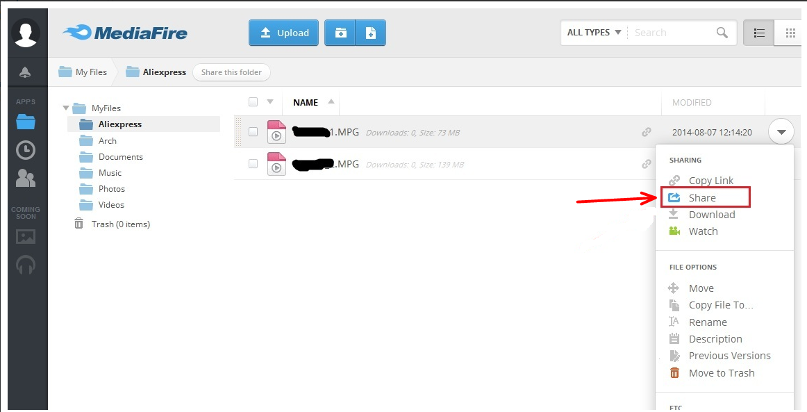
Task: Click Share this folder button
Action: [231, 72]
